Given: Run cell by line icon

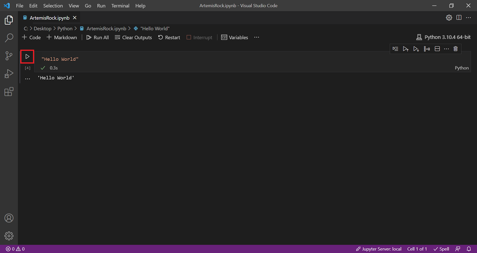Looking at the screenshot, I should (395, 49).
